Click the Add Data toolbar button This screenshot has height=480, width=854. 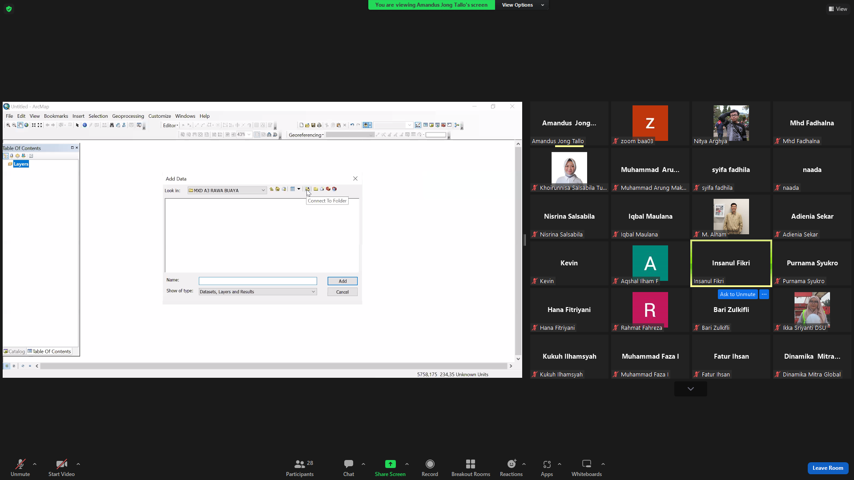point(366,125)
